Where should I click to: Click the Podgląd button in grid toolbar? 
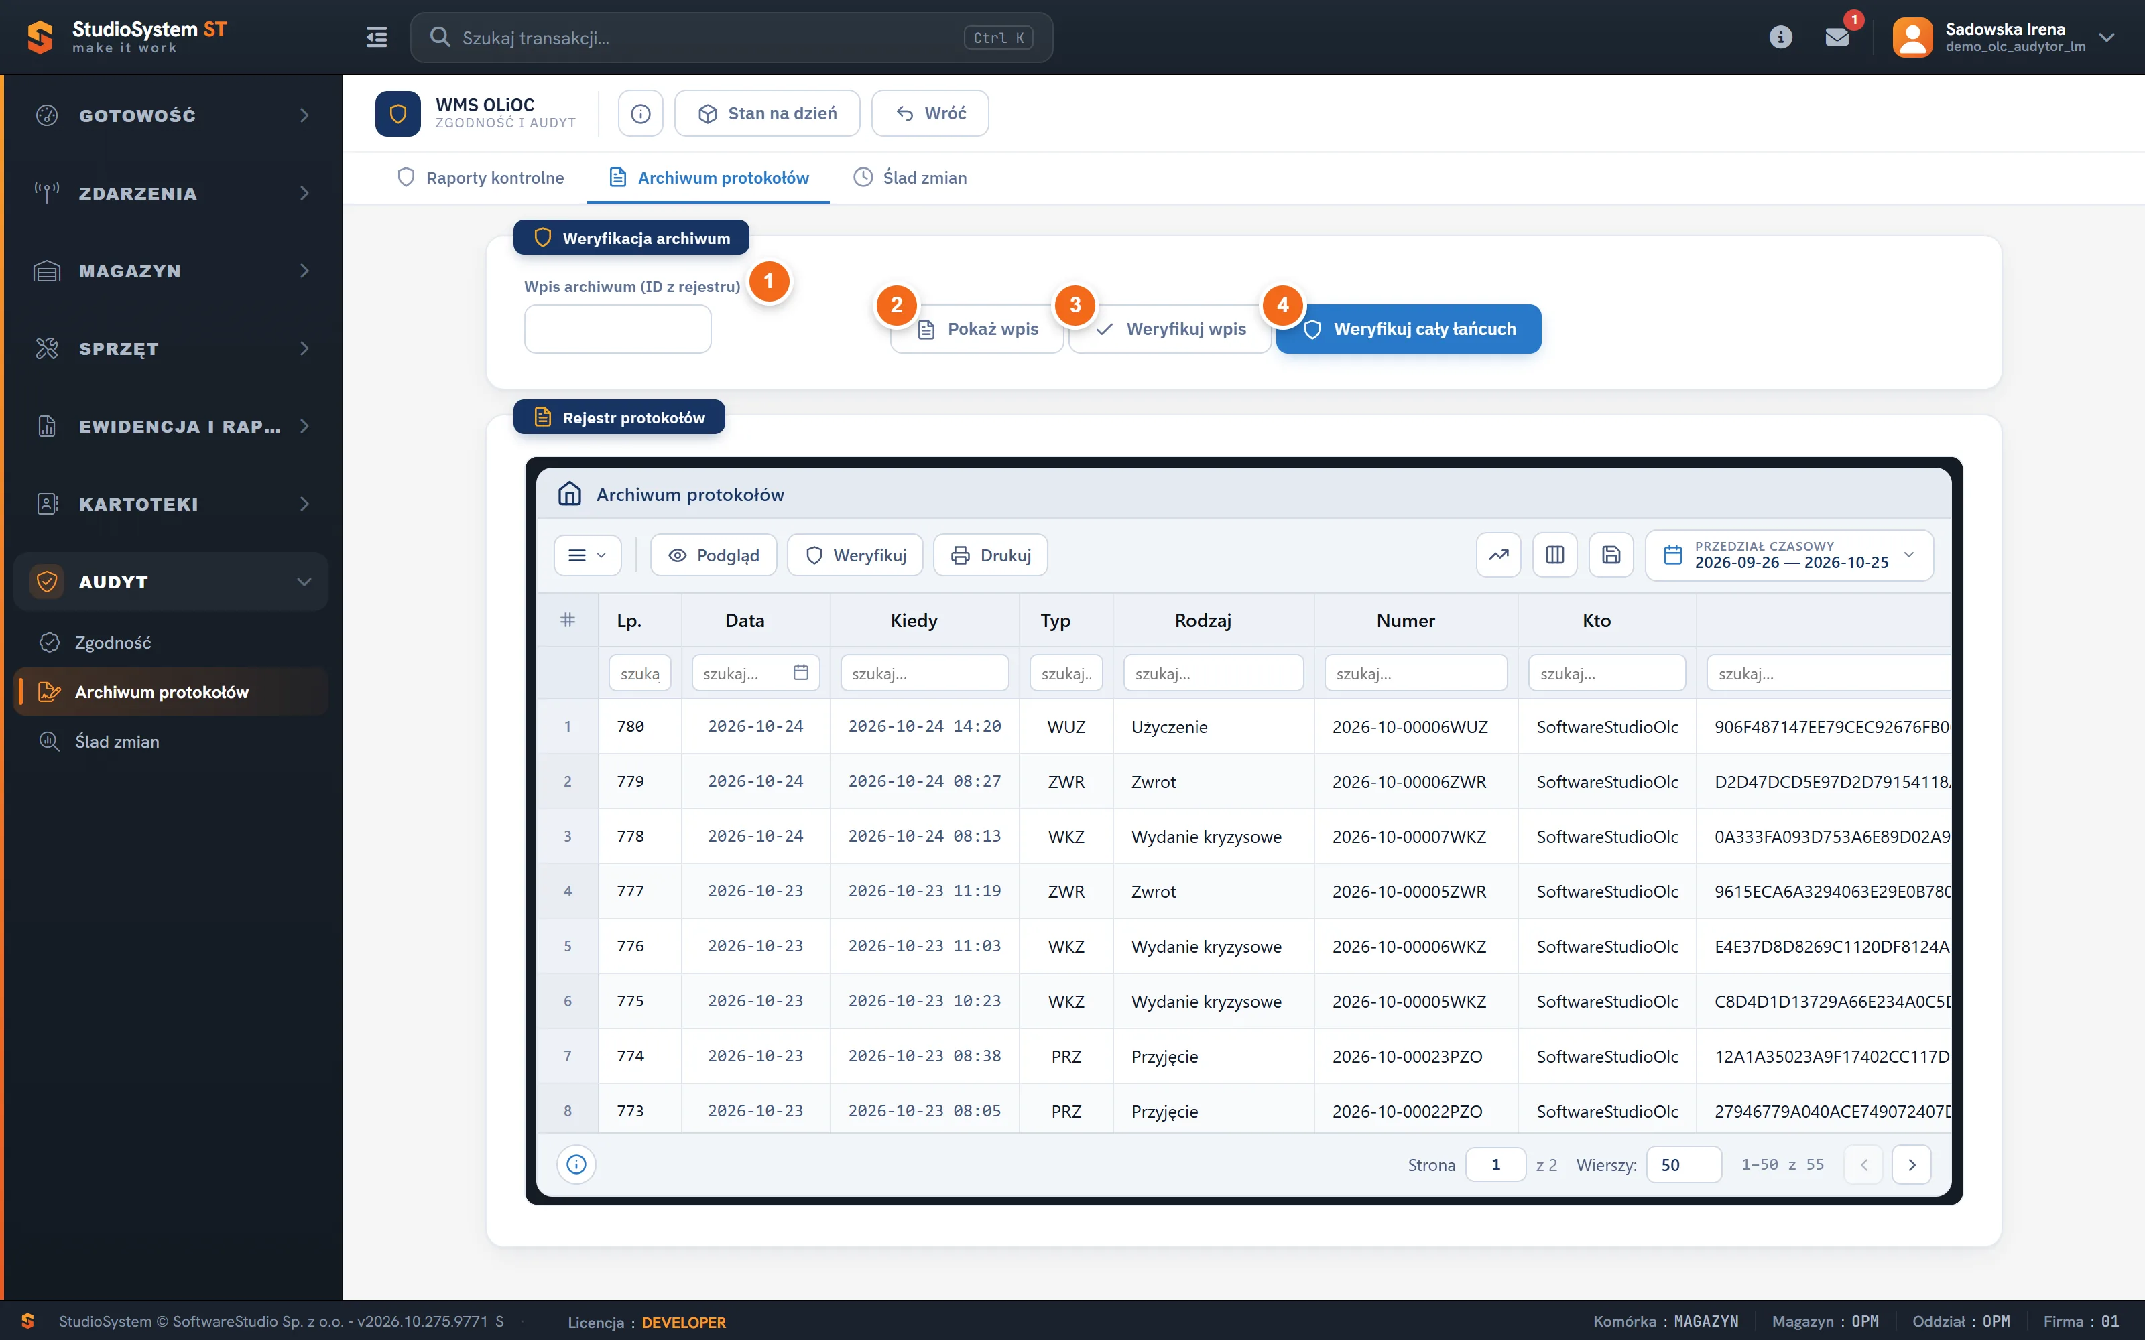tap(713, 555)
